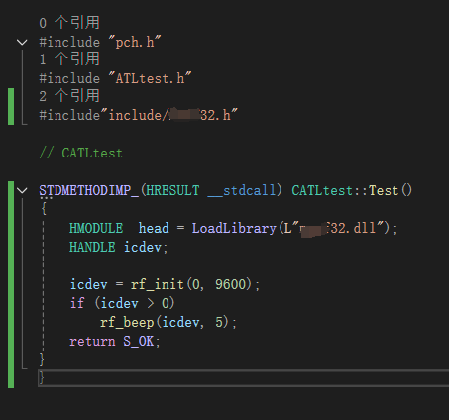Click the "pch.h" include string
Image resolution: width=449 pixels, height=420 pixels.
click(135, 42)
